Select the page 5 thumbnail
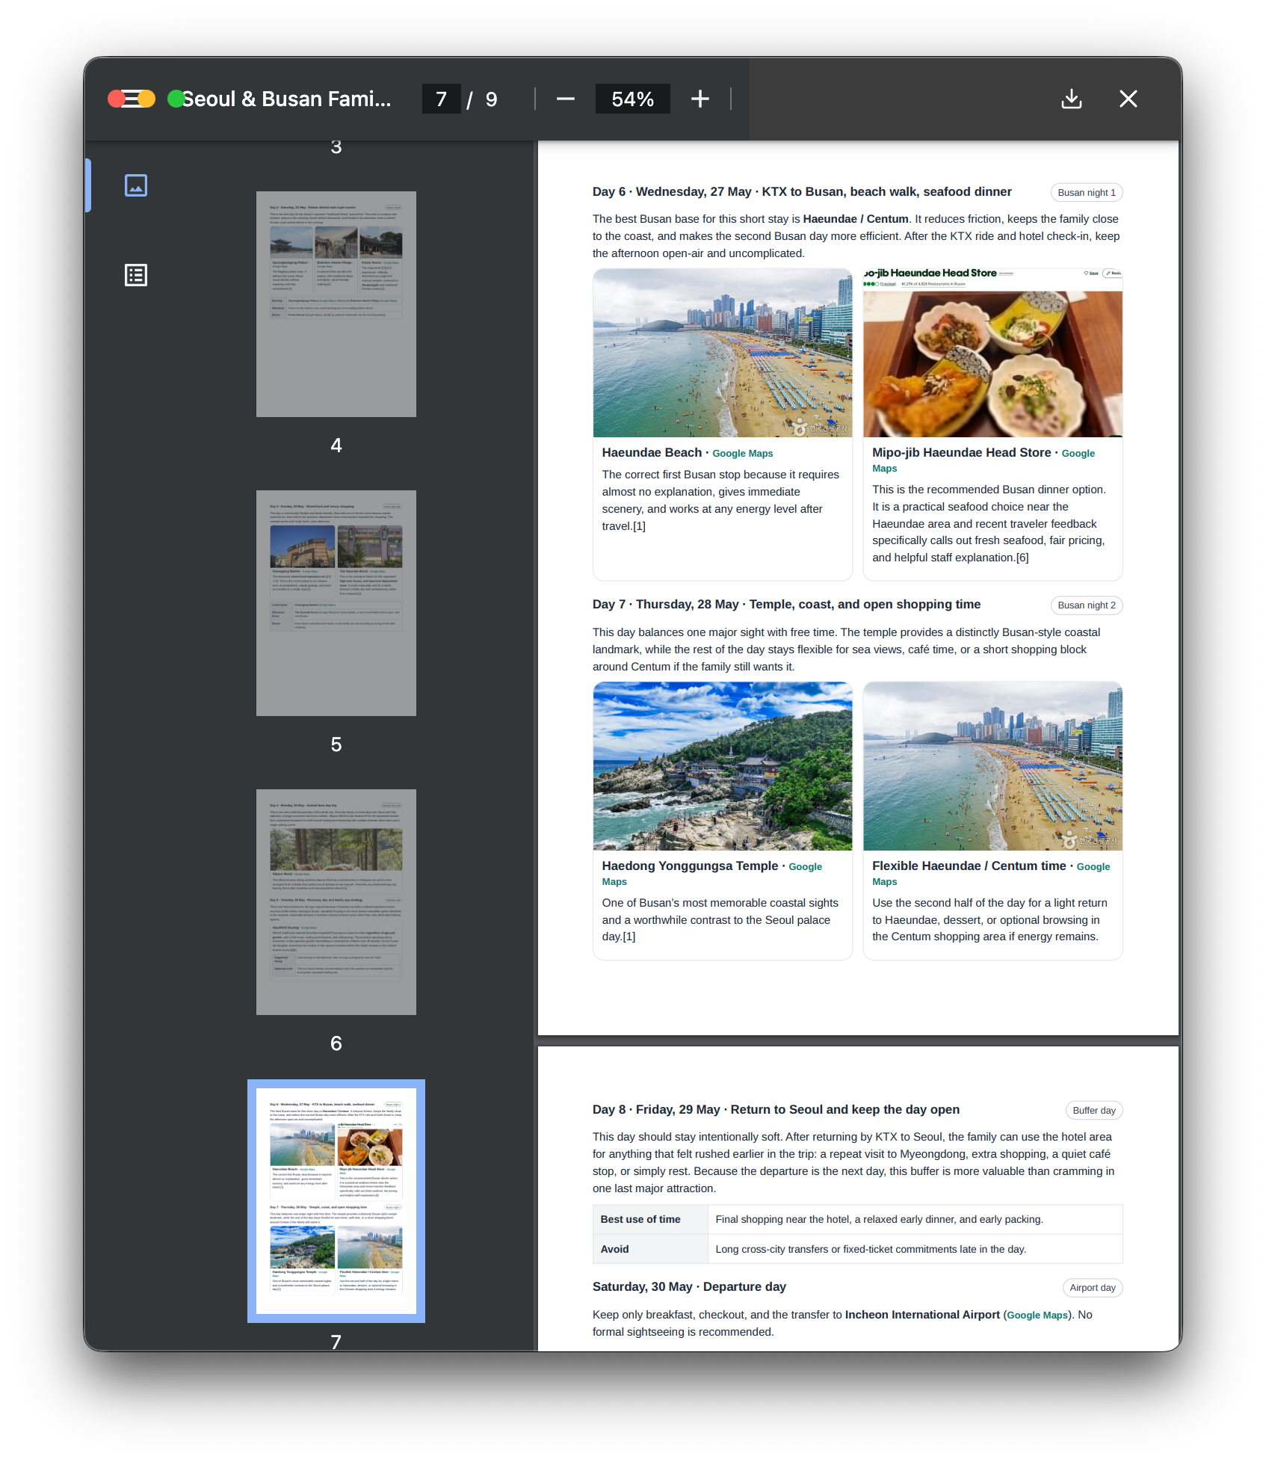 tap(336, 603)
